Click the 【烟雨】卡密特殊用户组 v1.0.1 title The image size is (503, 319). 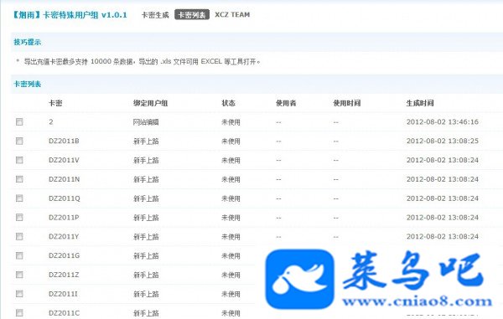pyautogui.click(x=70, y=15)
